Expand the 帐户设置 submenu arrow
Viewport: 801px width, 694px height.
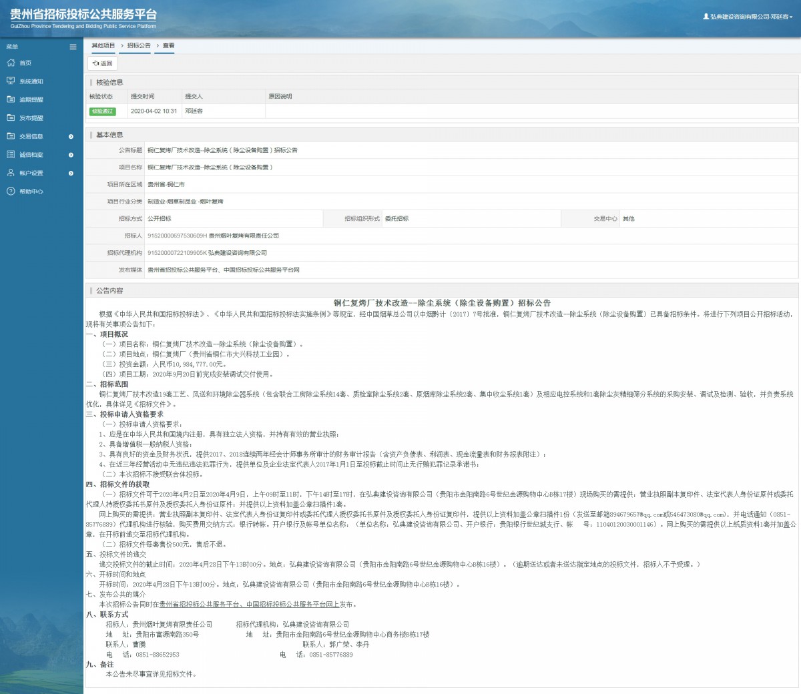(71, 173)
